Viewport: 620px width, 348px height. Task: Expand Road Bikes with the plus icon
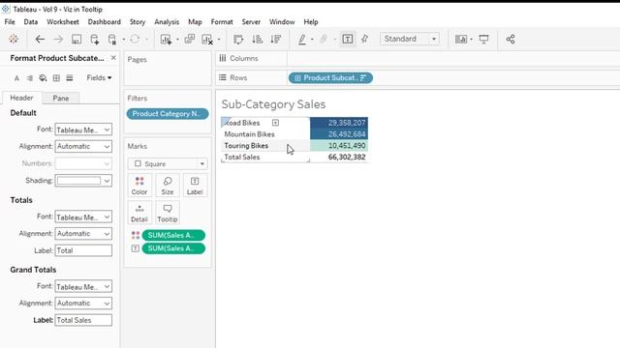(275, 123)
